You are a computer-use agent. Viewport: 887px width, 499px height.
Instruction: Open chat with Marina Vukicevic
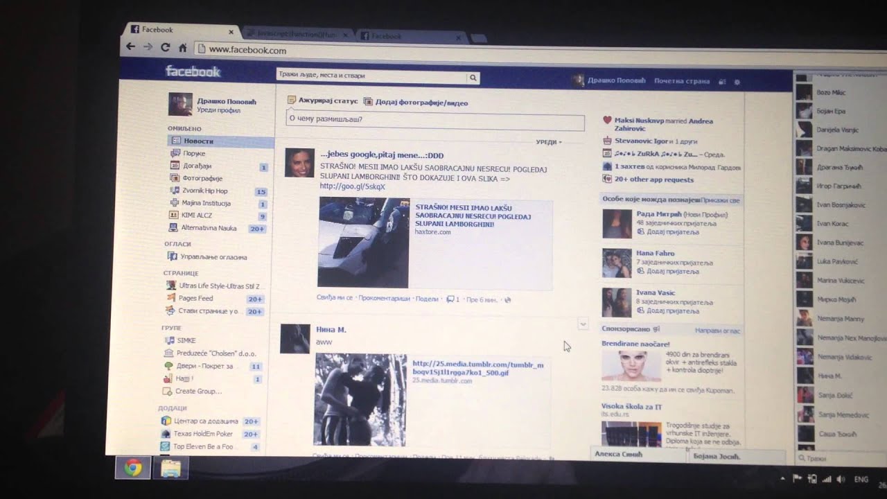(841, 281)
